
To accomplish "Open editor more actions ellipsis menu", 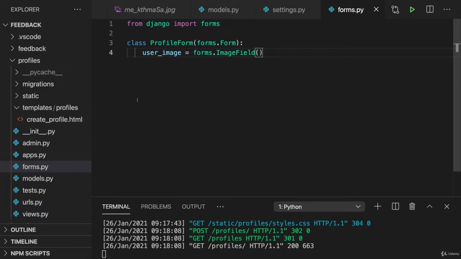I will pos(447,10).
